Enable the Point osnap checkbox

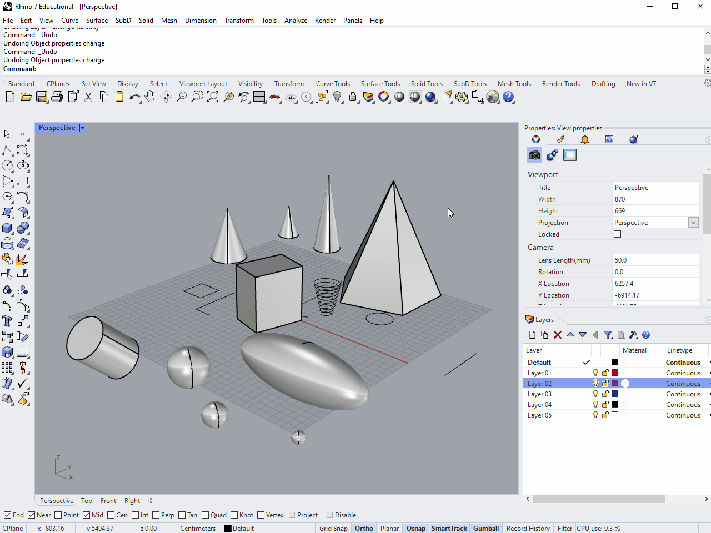tap(59, 515)
